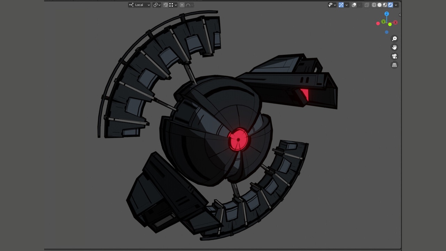This screenshot has height=251, width=446.
Task: Toggle proportional editing
Action: click(x=182, y=5)
